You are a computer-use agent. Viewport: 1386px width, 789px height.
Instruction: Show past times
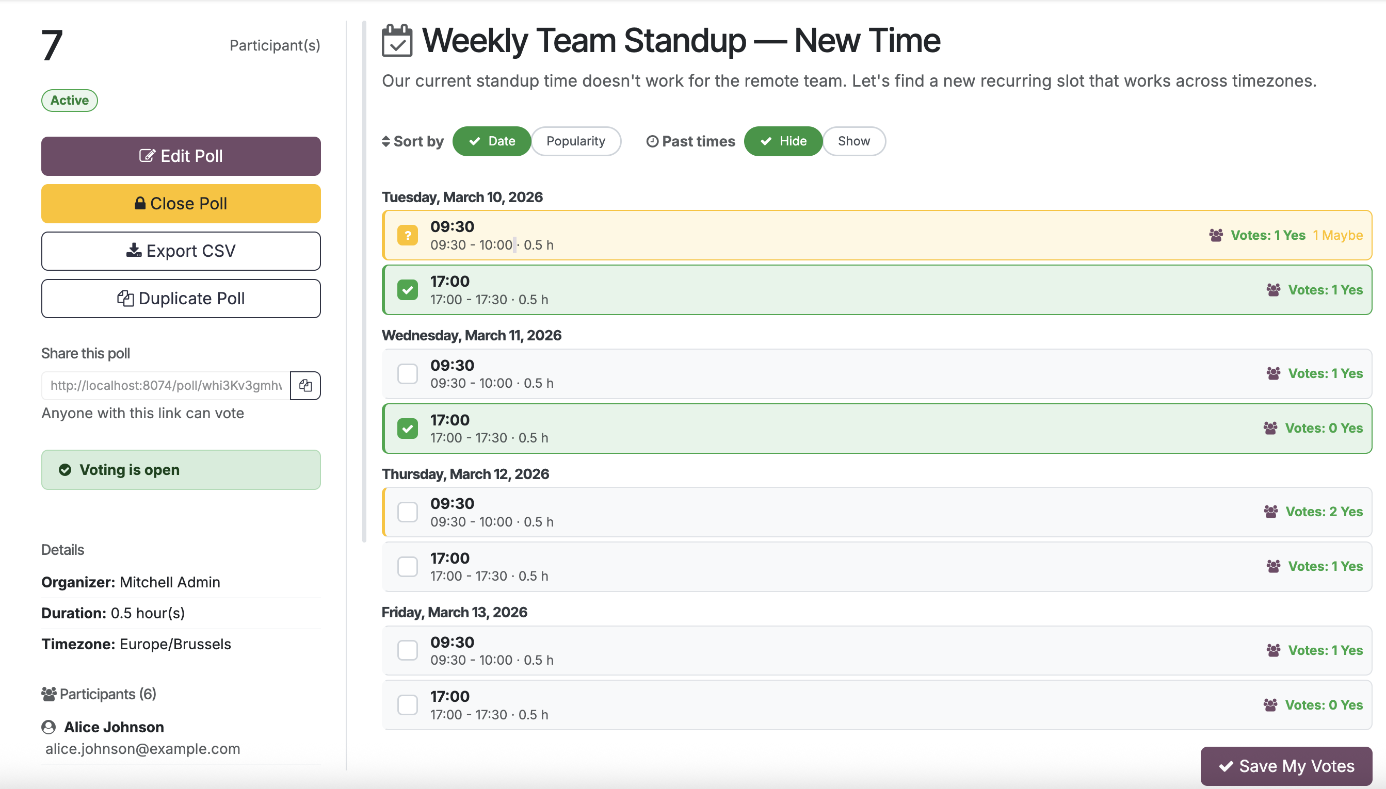853,141
